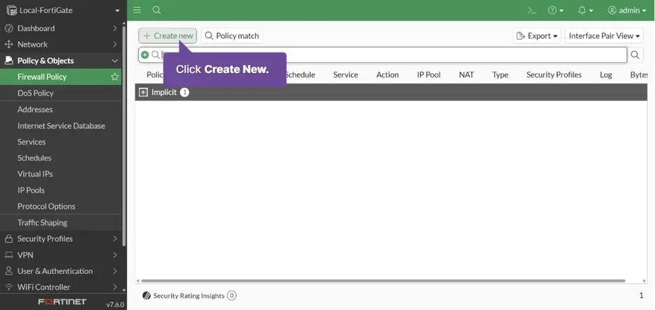655x310 pixels.
Task: Sort by the Service column header
Action: [x=345, y=75]
